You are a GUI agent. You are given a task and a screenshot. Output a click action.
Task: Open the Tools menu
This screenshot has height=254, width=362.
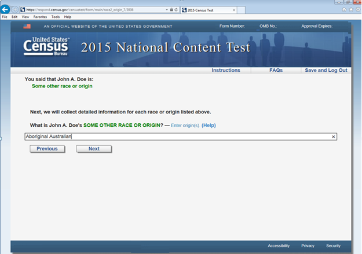tap(56, 17)
